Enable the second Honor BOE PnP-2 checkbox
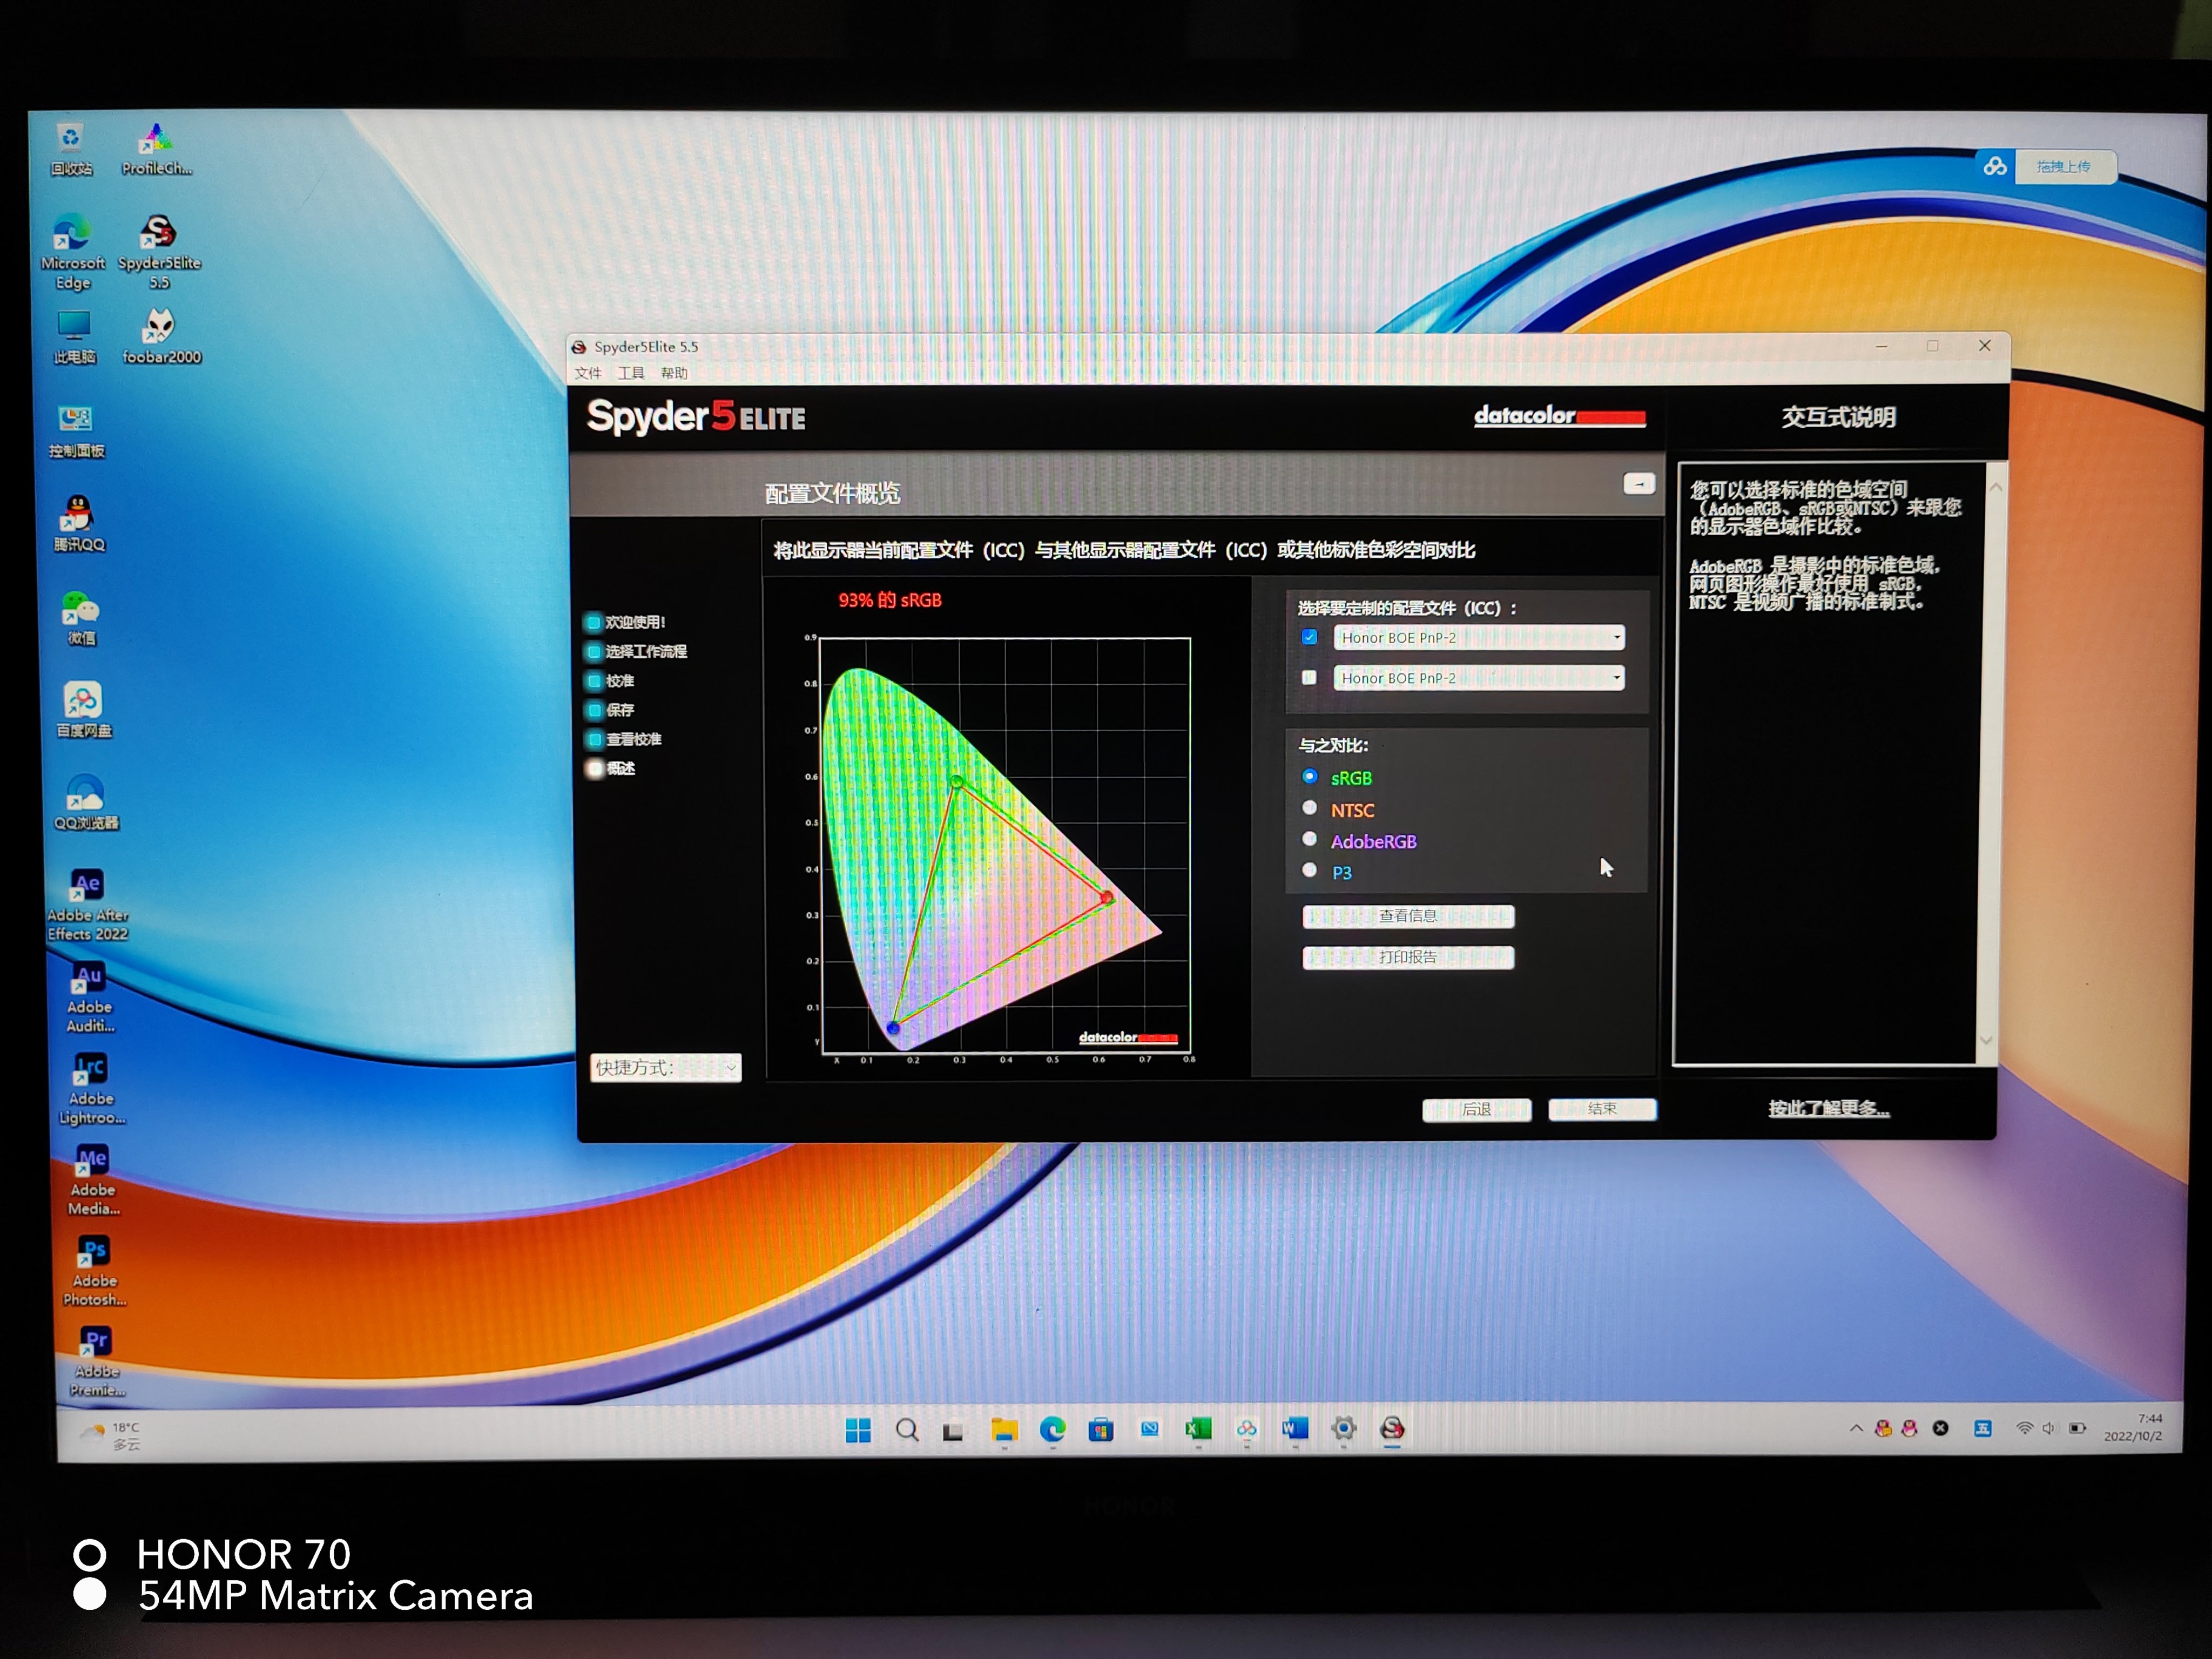 pos(1309,677)
